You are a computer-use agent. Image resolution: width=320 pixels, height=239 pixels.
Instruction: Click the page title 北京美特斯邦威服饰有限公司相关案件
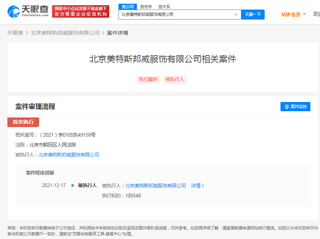coord(163,59)
